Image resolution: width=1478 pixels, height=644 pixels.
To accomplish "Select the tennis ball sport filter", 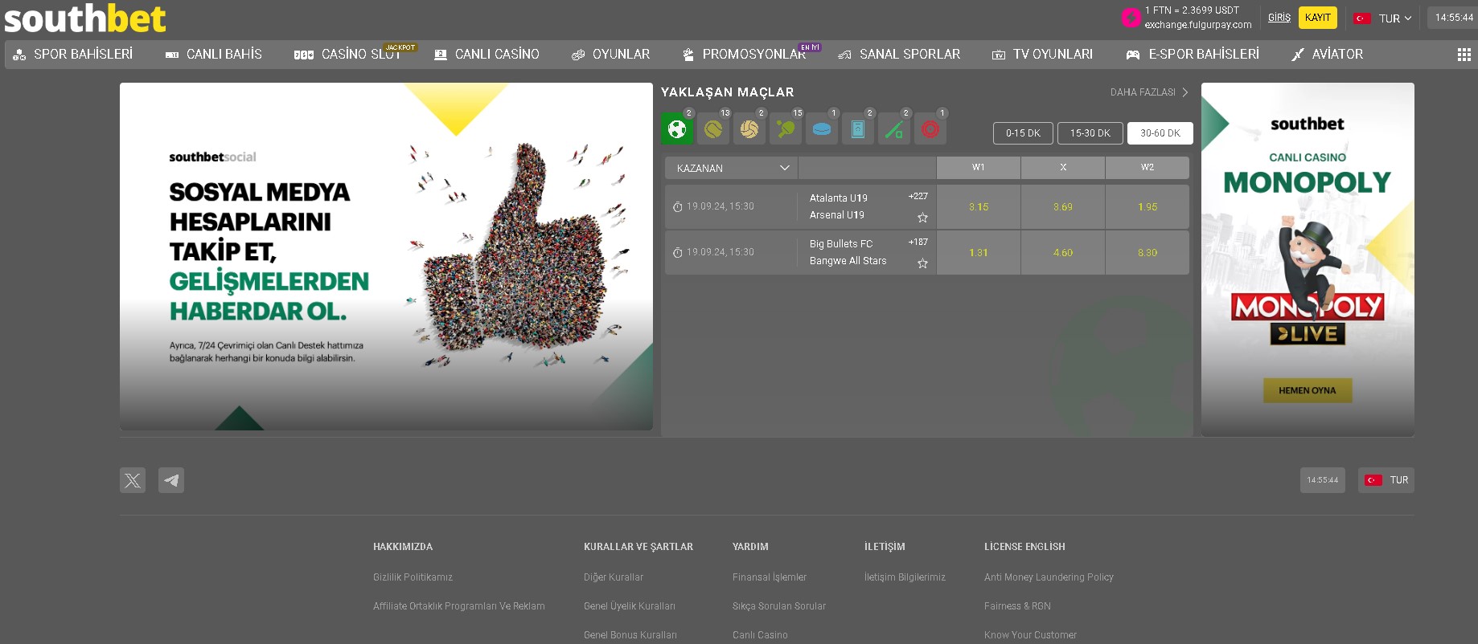I will pos(713,128).
